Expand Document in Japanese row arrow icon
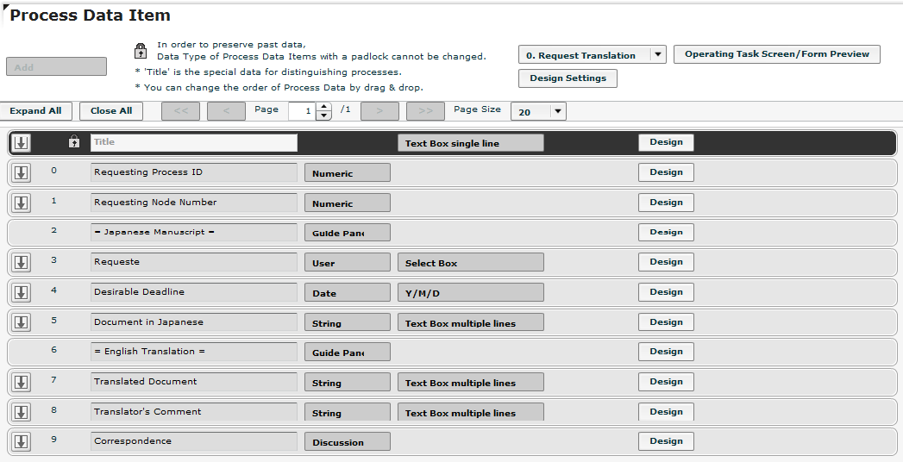 [22, 322]
